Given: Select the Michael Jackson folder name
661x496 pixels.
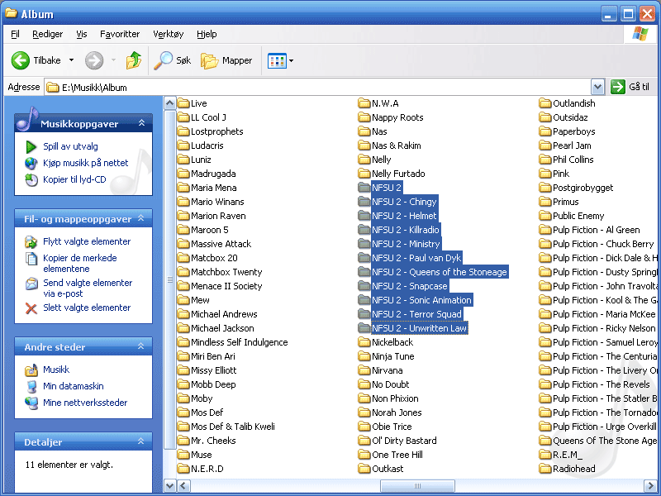Looking at the screenshot, I should (x=222, y=328).
